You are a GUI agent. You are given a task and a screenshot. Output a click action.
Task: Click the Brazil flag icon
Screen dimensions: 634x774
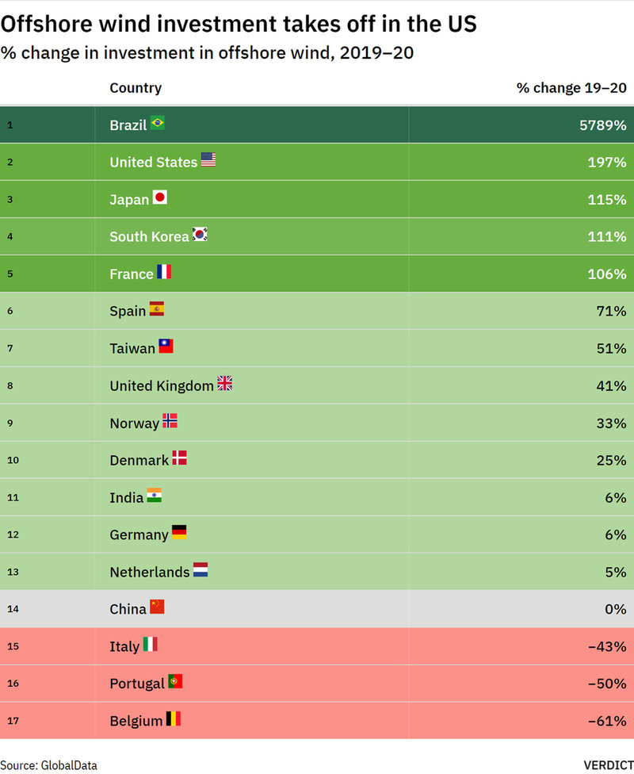pyautogui.click(x=157, y=123)
